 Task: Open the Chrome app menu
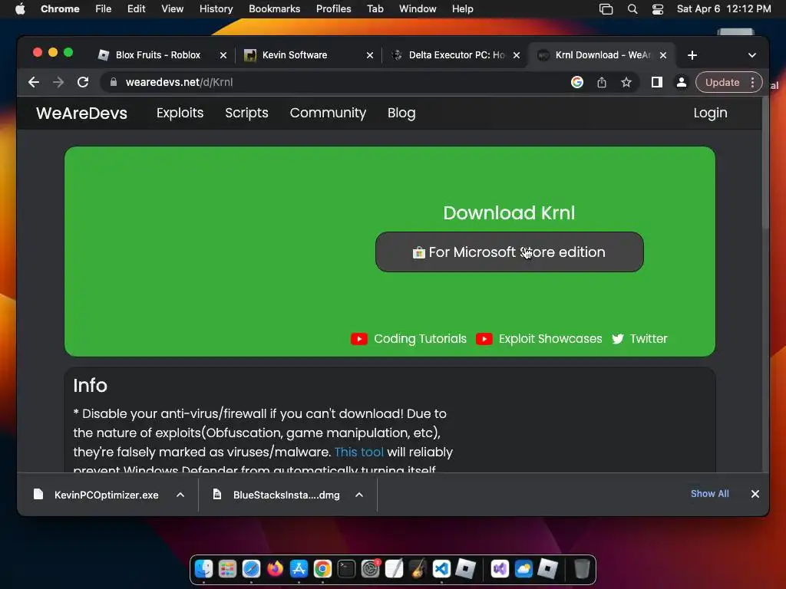[60, 9]
